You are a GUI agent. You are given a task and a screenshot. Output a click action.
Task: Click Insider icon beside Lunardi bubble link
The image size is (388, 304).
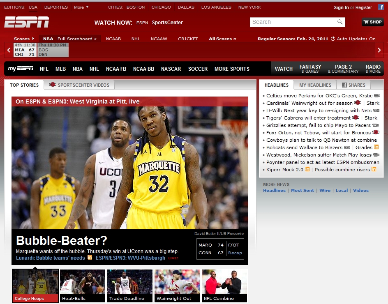tap(90, 258)
